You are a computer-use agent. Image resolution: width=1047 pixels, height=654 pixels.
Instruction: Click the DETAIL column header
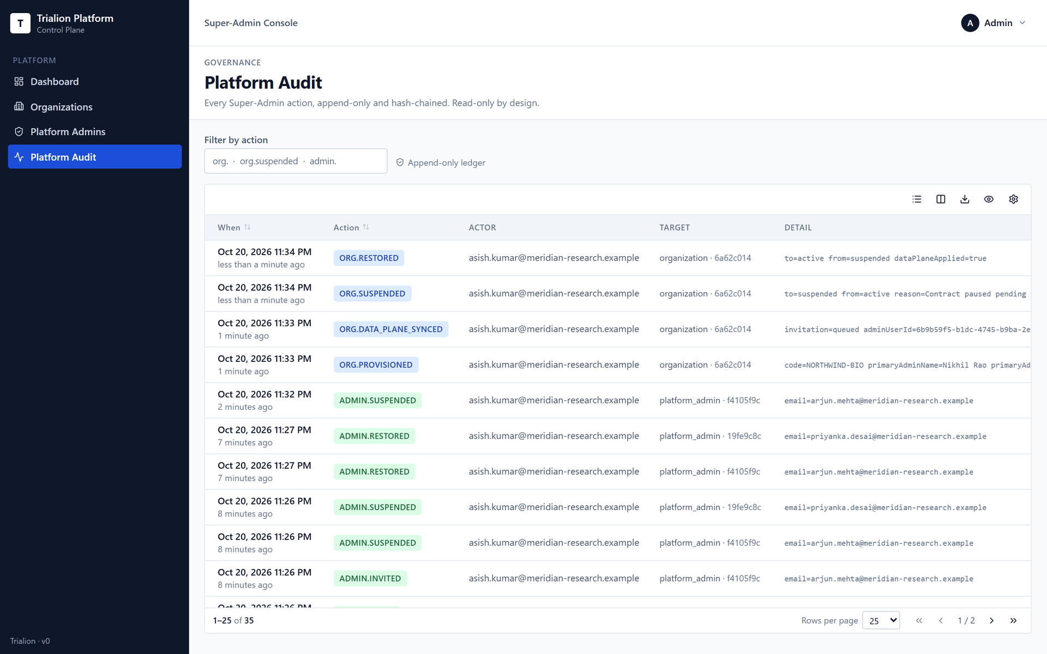click(798, 227)
